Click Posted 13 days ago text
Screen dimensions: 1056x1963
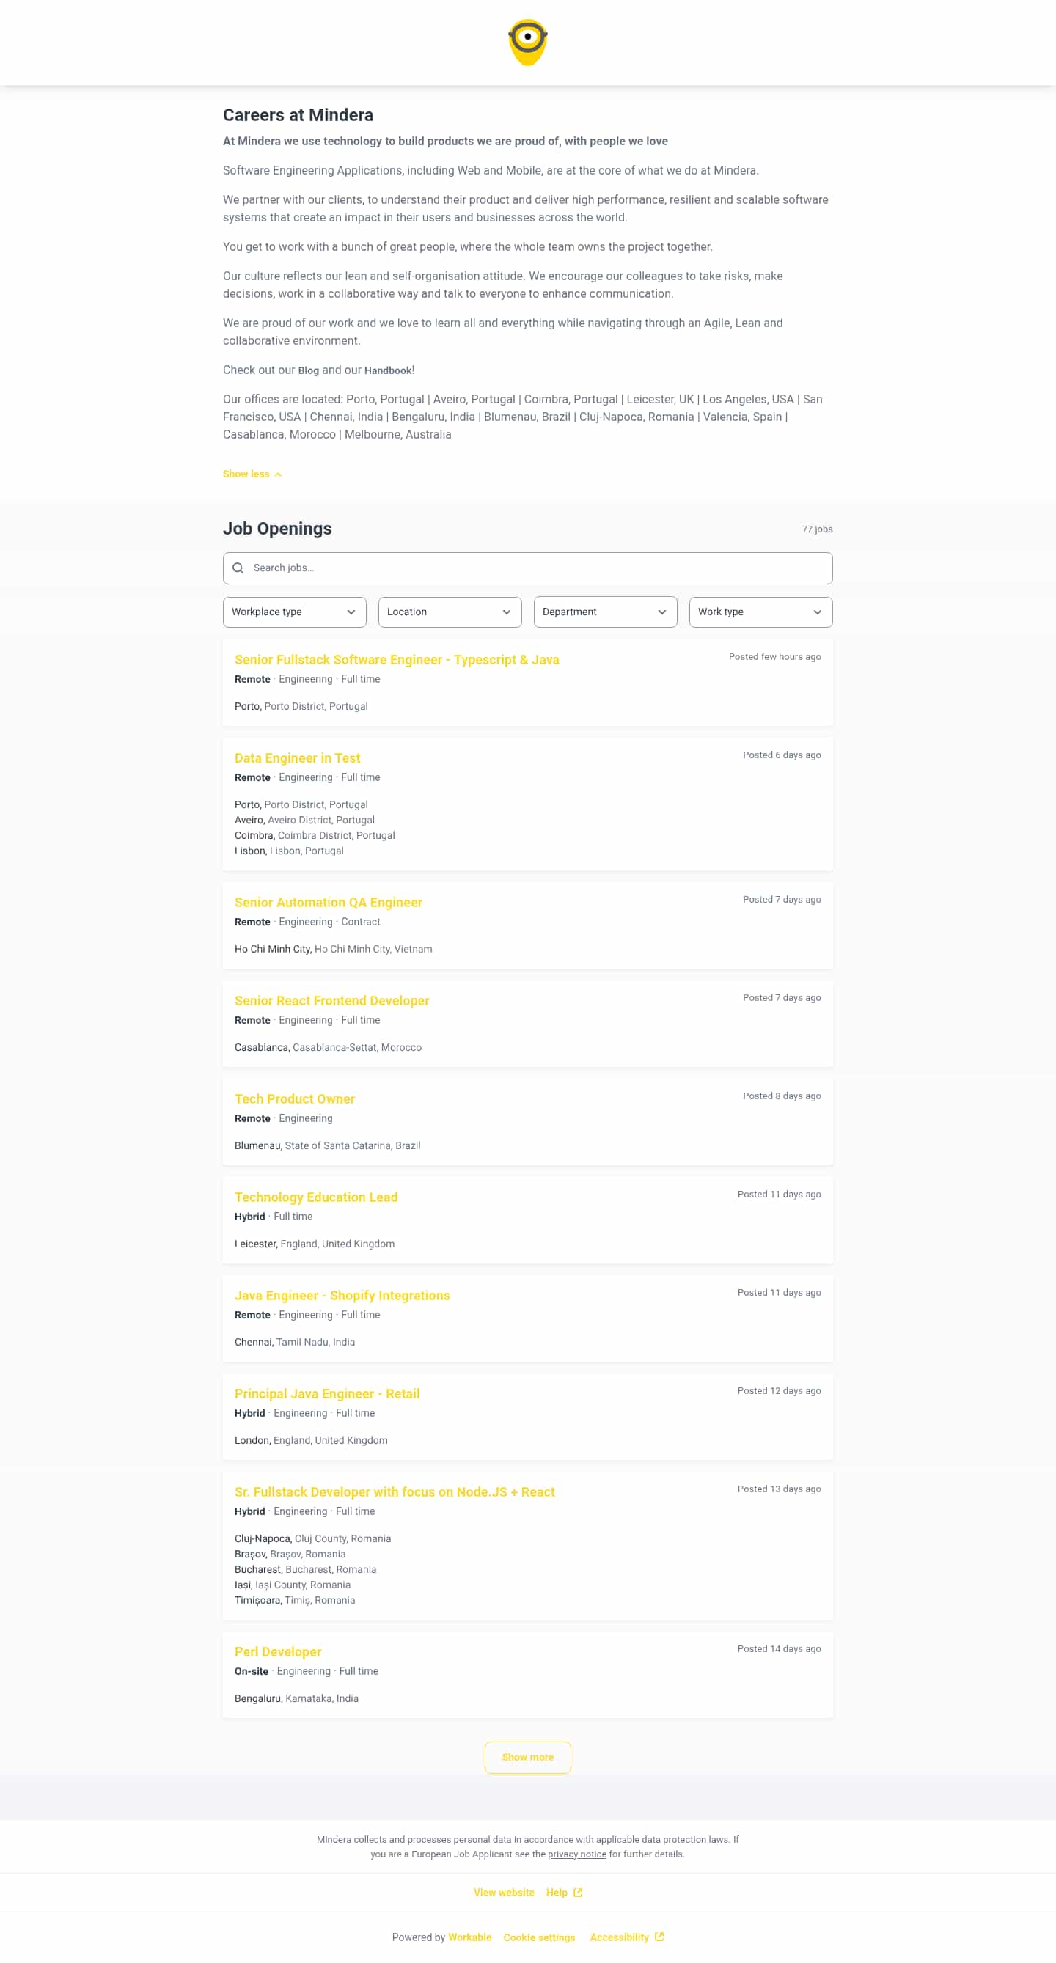[x=780, y=1489]
